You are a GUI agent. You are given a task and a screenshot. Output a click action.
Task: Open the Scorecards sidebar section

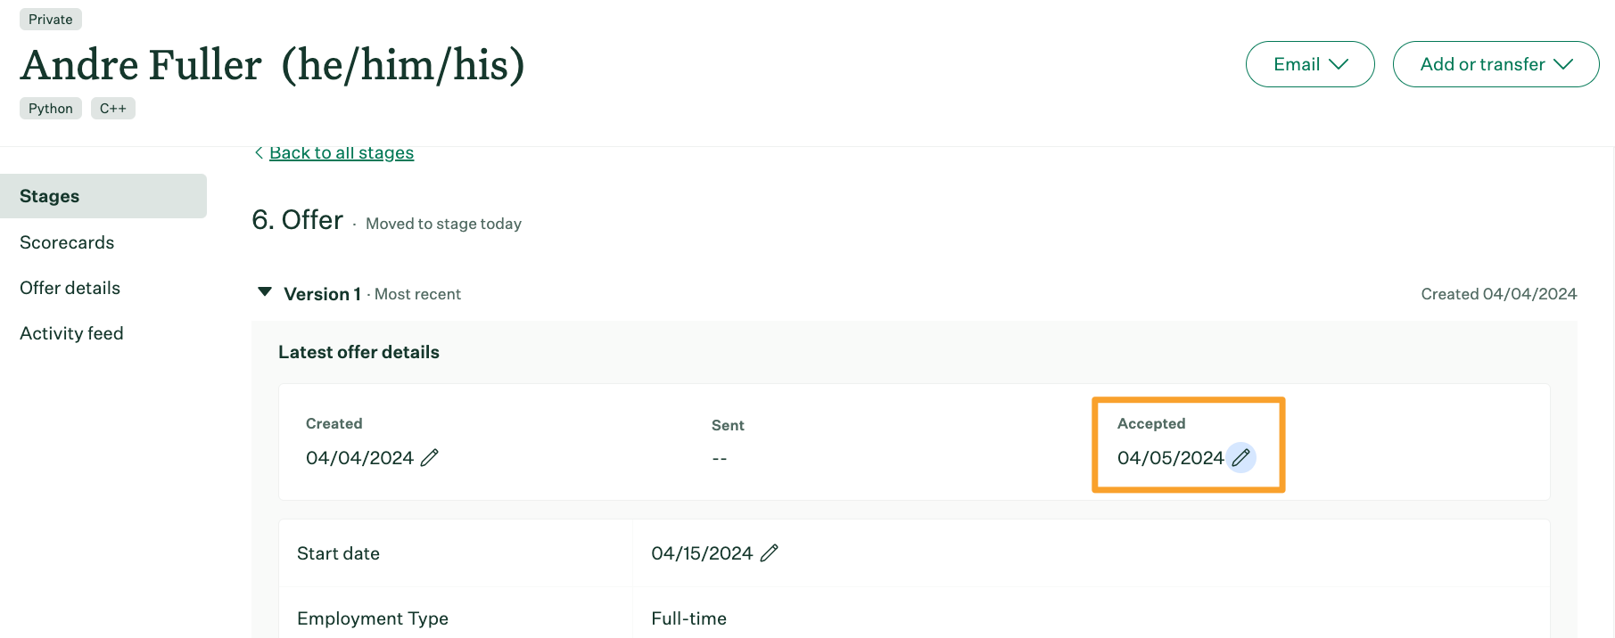(67, 242)
